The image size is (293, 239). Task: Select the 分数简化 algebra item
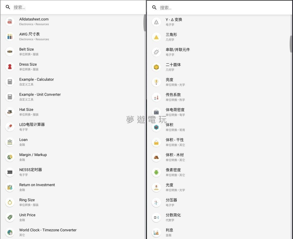pyautogui.click(x=173, y=217)
